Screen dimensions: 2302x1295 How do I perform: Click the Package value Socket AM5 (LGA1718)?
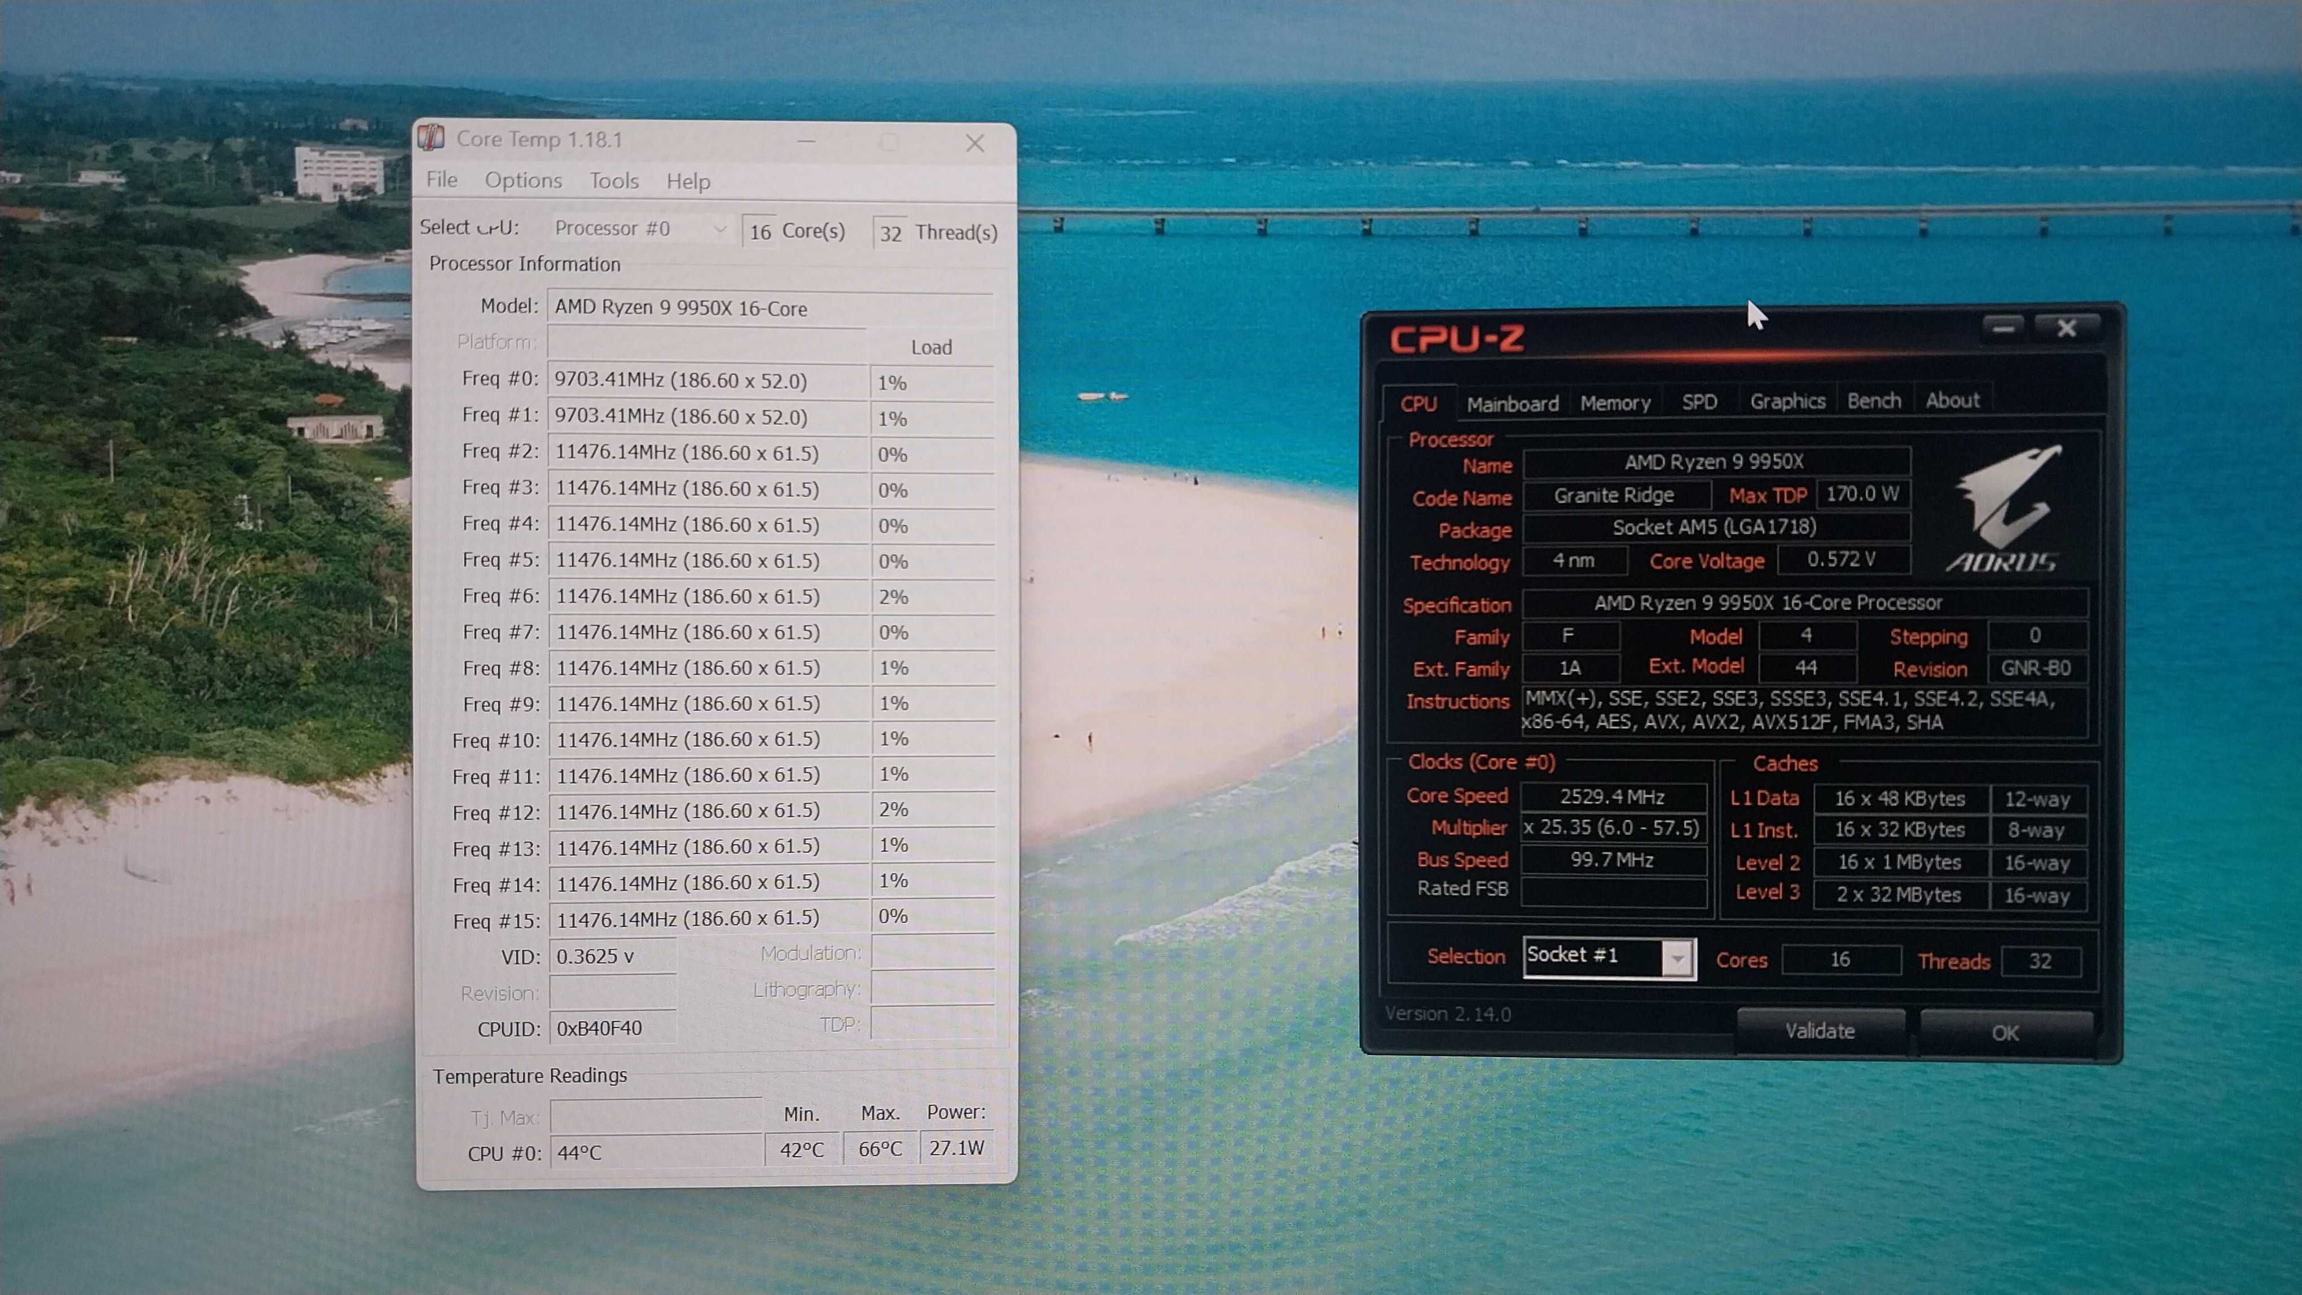(x=1716, y=527)
